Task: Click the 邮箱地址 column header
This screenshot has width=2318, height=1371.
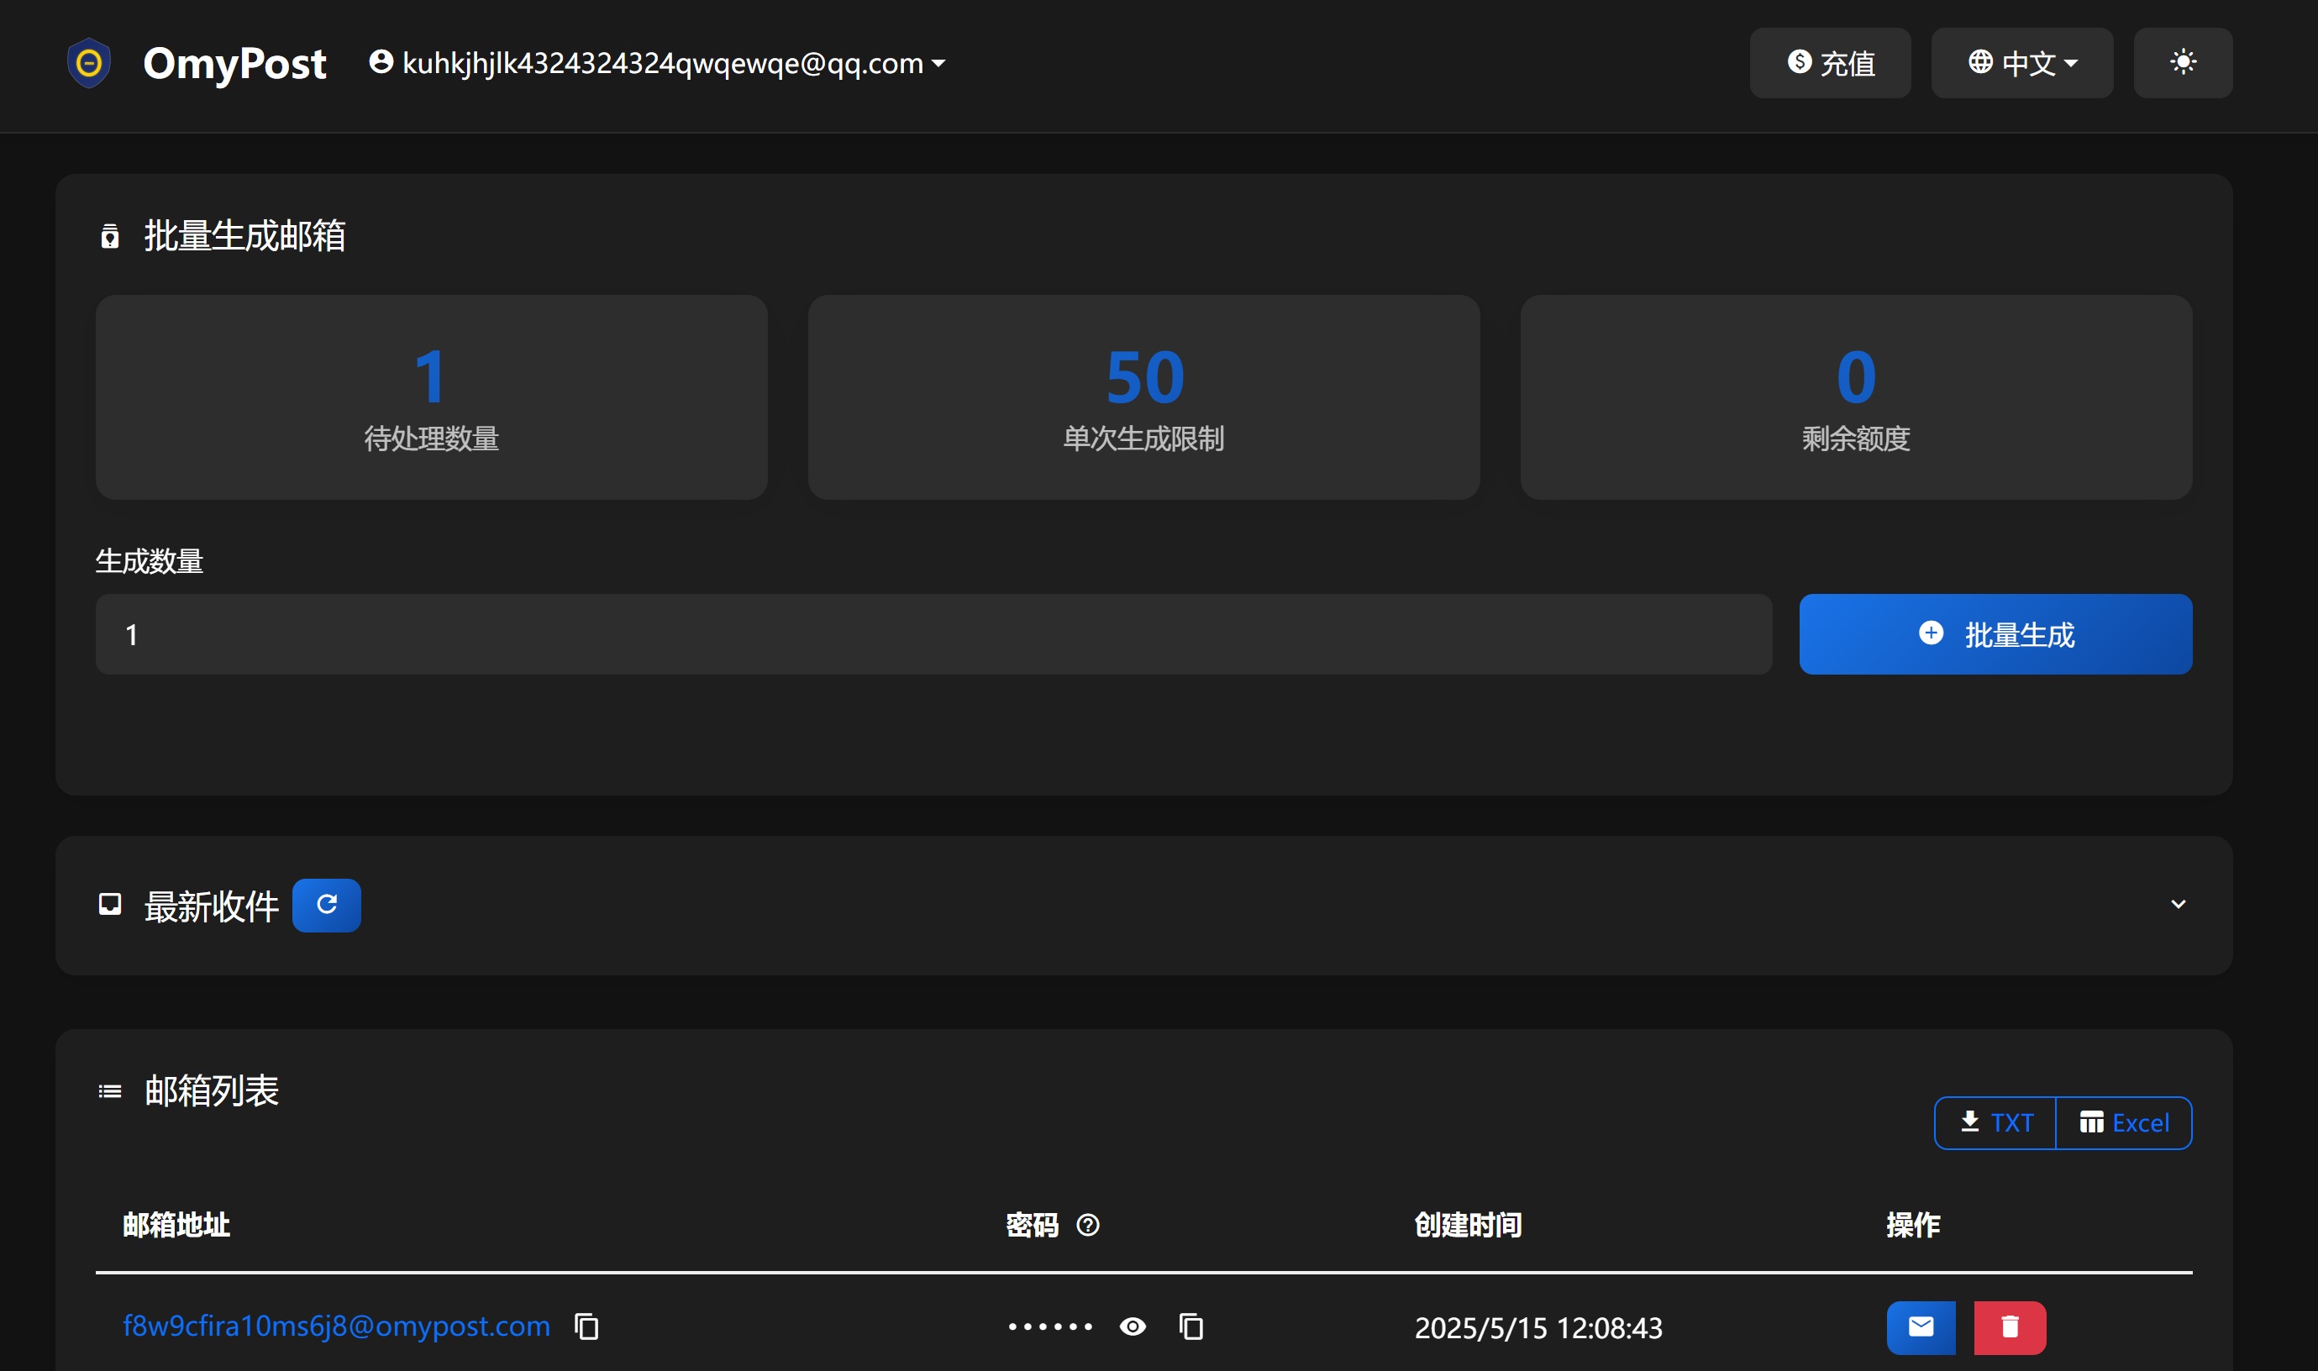Action: pos(176,1225)
